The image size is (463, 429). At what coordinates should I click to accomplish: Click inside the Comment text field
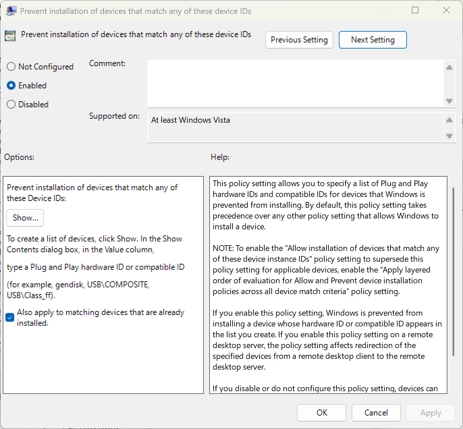296,84
